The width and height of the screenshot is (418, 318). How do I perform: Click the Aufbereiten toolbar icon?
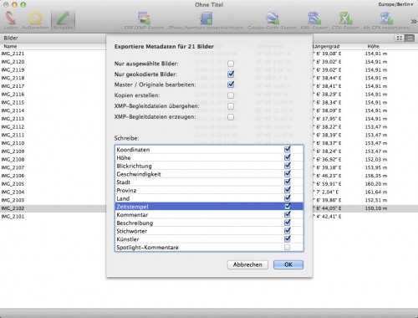point(35,20)
